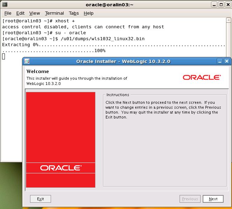Image resolution: width=232 pixels, height=209 pixels.
Task: Click the Welcome heading in the installer
Action: [x=38, y=71]
